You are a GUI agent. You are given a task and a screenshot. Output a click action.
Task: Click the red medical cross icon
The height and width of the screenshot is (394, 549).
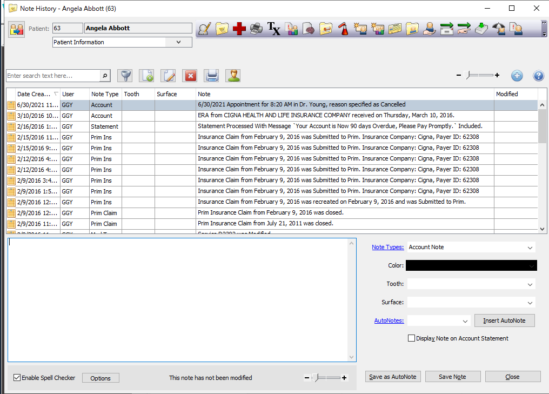point(239,29)
